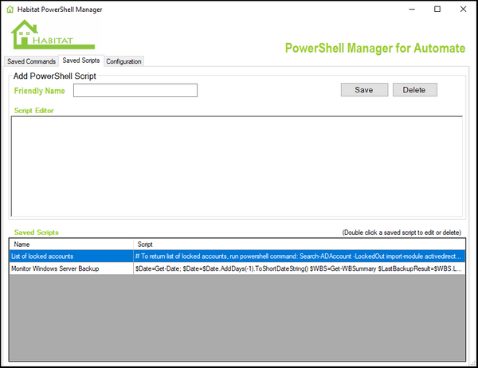Click the Search-ADAccount script cell
This screenshot has width=478, height=368.
point(300,256)
